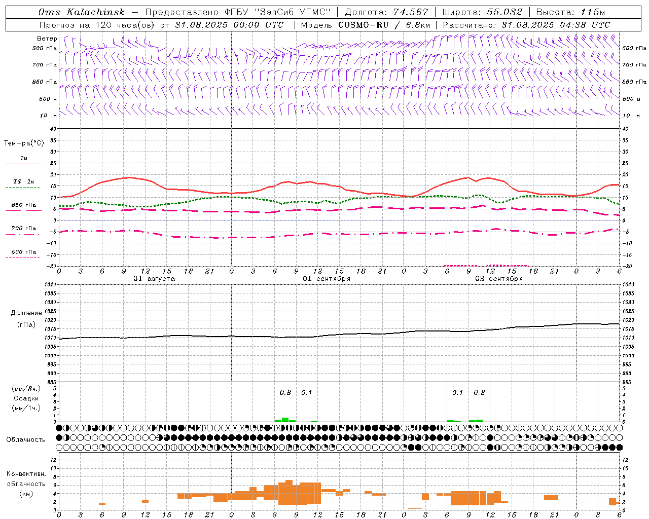Viewport: 649px width, 519px height.
Task: Click the Конвективн. облачность panel label
Action: (x=26, y=479)
